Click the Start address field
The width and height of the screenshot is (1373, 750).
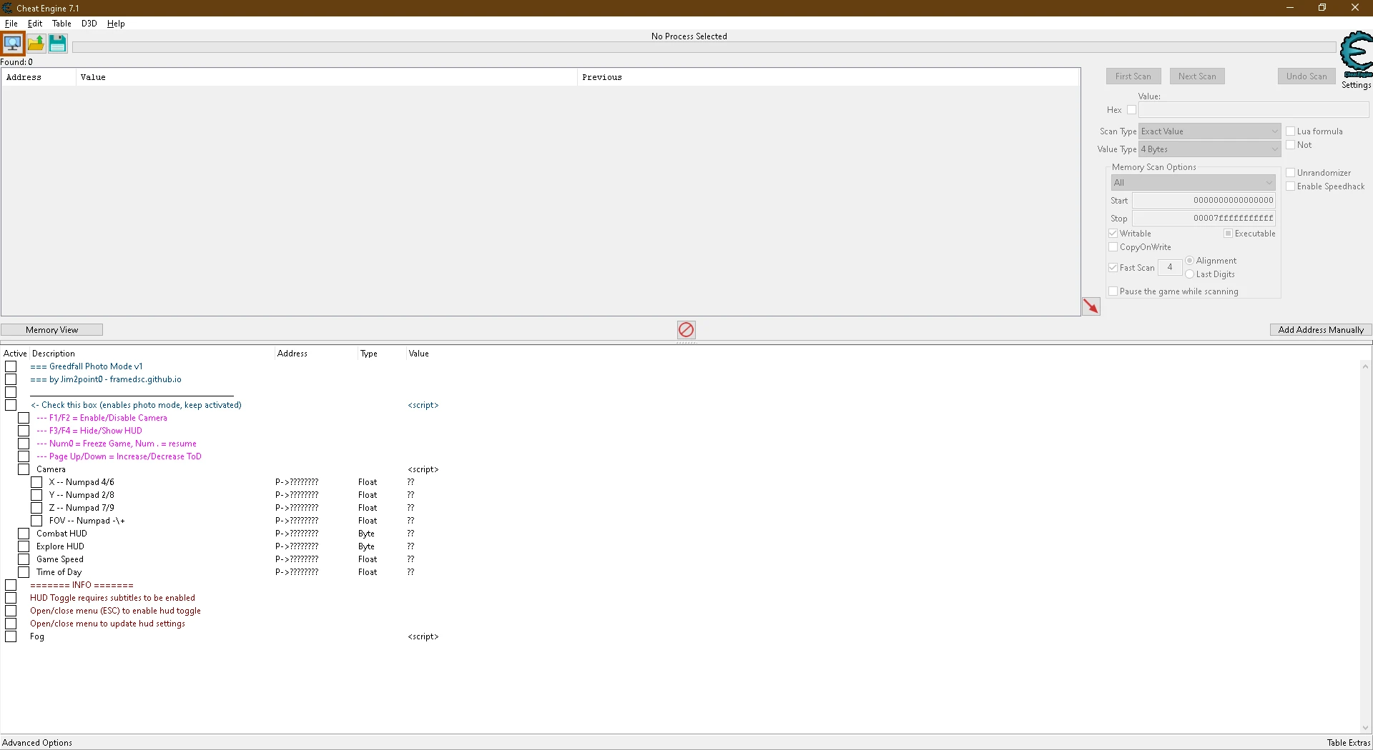pos(1204,201)
